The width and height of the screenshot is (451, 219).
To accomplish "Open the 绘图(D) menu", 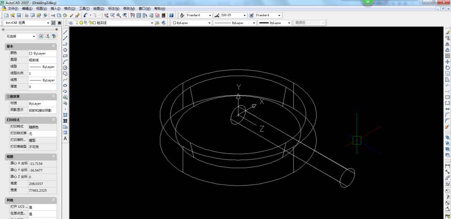I will [99, 9].
